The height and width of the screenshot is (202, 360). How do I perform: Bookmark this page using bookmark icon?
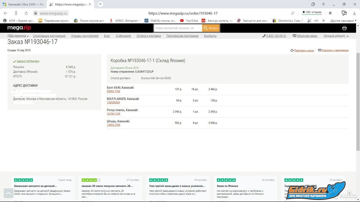coord(330,13)
